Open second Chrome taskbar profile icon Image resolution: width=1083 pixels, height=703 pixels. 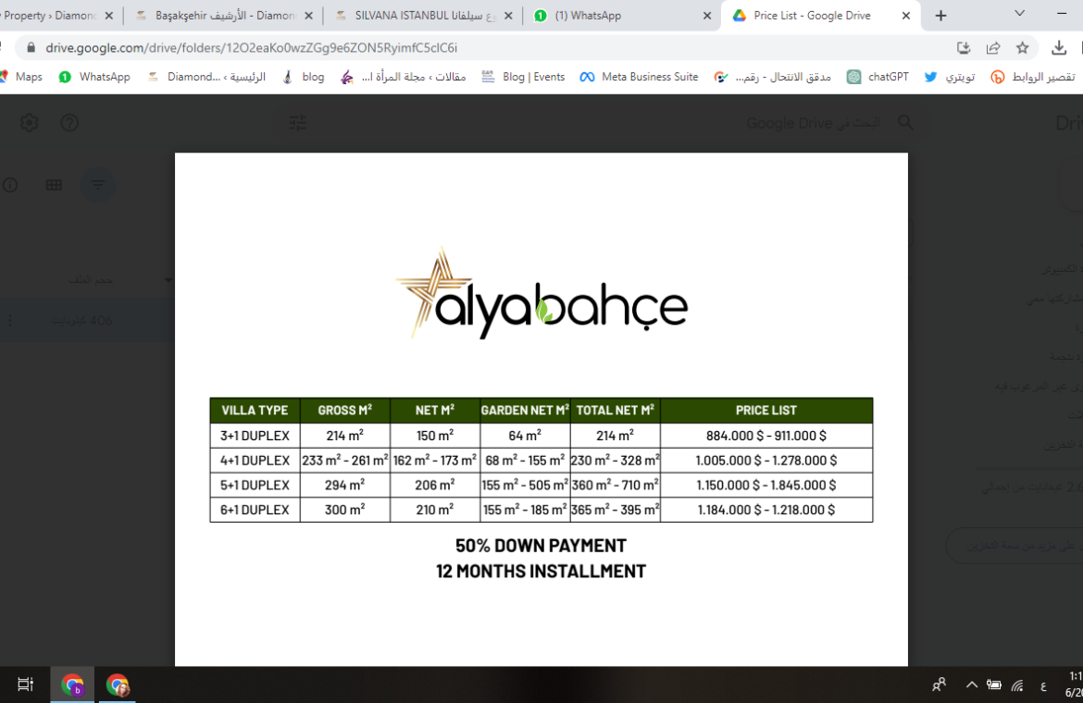click(x=118, y=684)
